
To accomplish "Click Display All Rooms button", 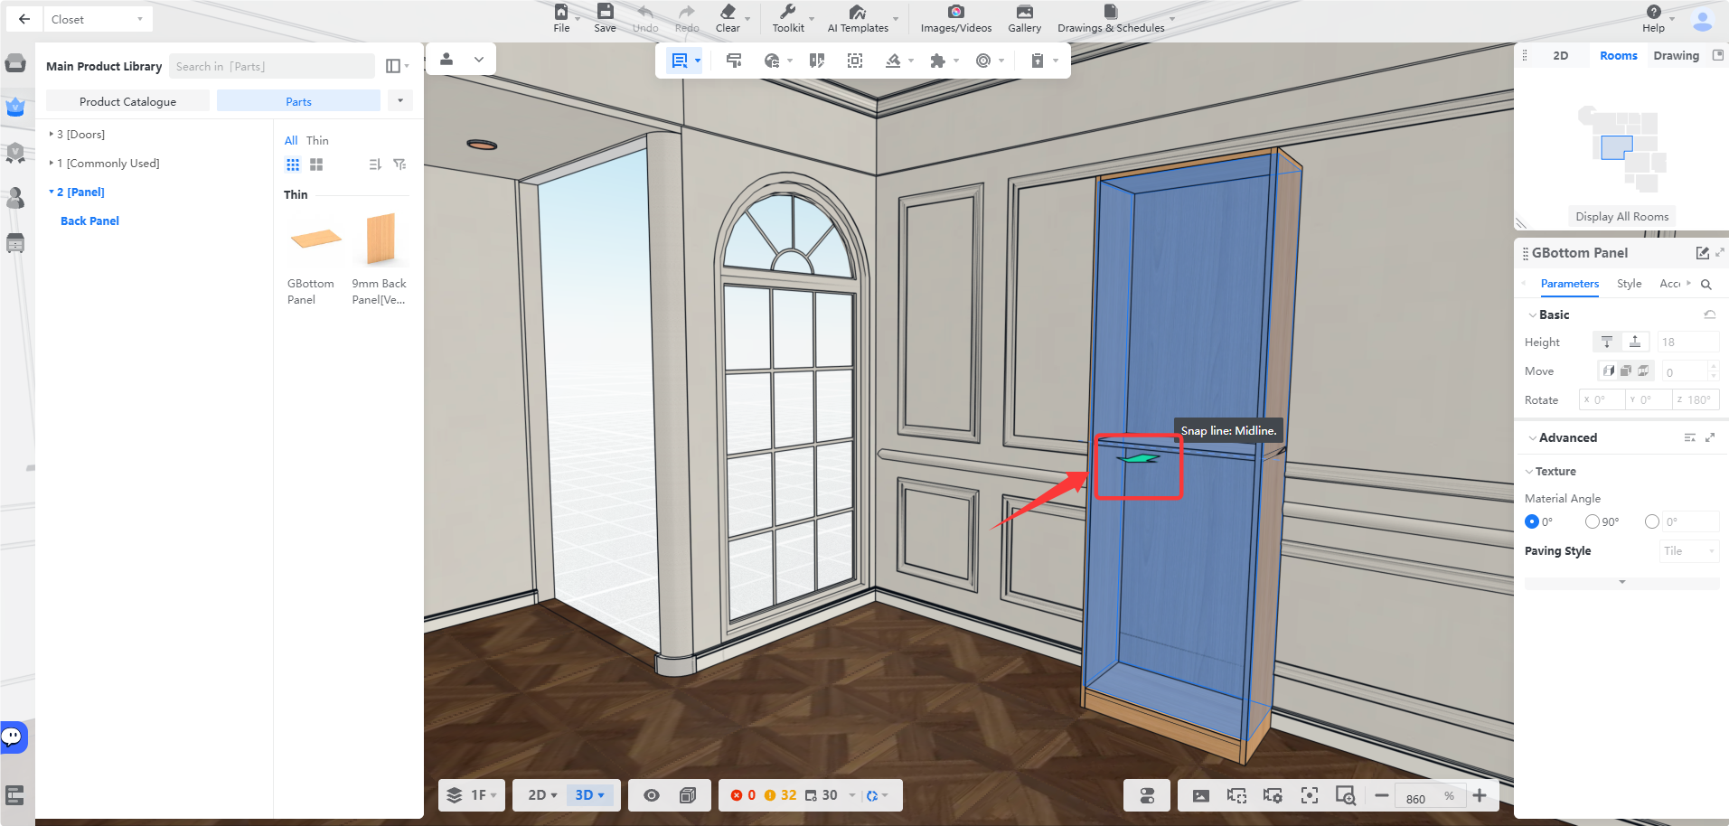I will [1621, 216].
